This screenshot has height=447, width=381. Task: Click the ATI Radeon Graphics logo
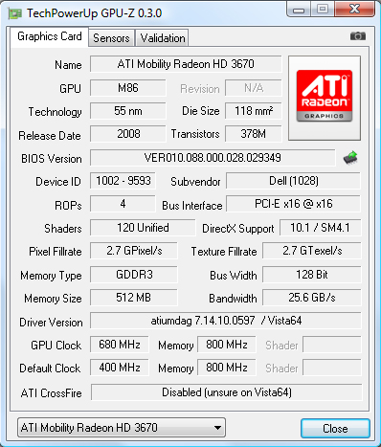[325, 98]
